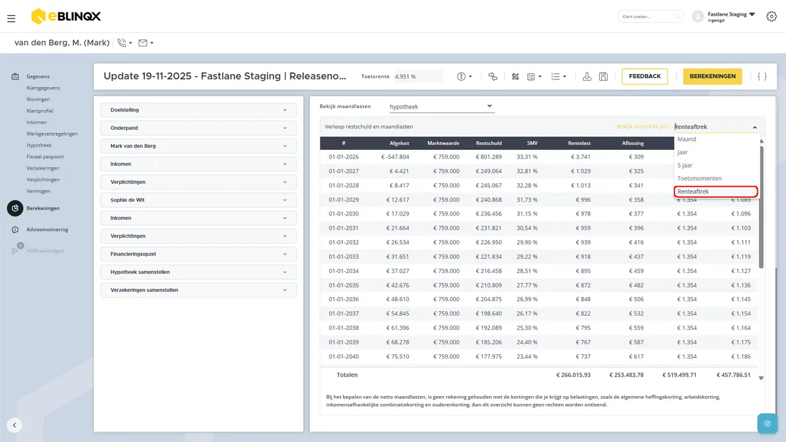Click the table's vertical scrollbar
Image resolution: width=786 pixels, height=442 pixels.
click(x=761, y=206)
